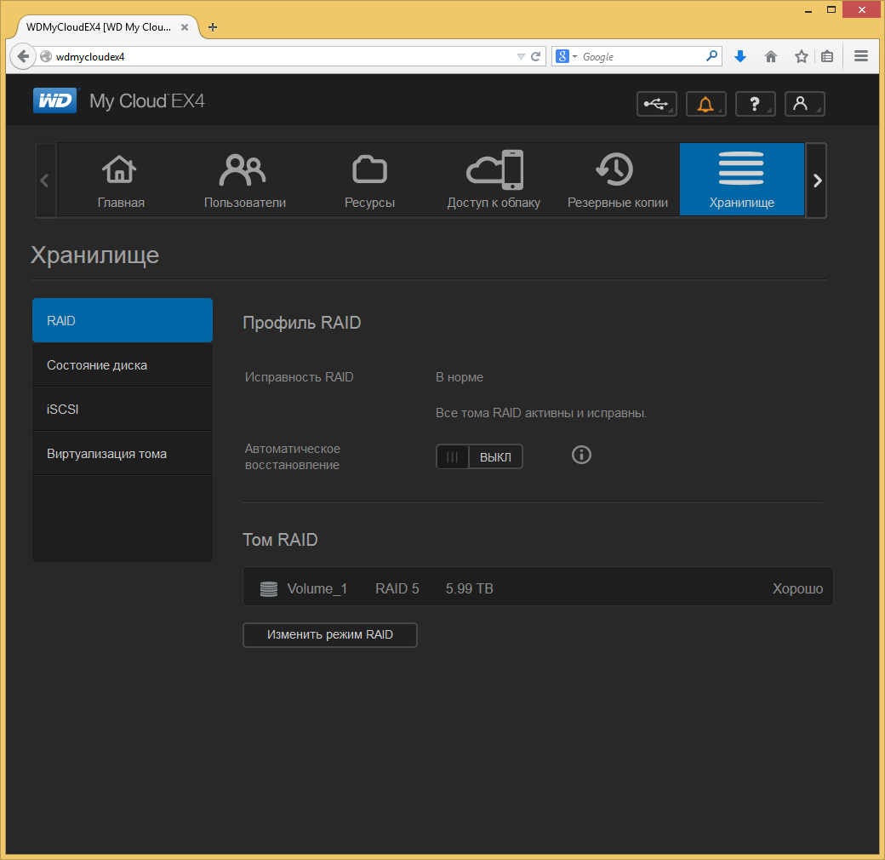Click the search magnifier icon
This screenshot has height=860, width=885.
click(x=711, y=56)
